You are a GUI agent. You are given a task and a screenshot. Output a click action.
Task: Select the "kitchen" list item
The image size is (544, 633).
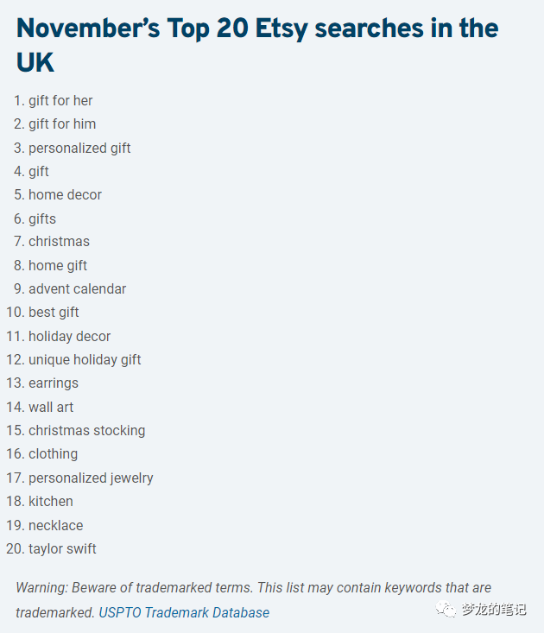click(51, 501)
